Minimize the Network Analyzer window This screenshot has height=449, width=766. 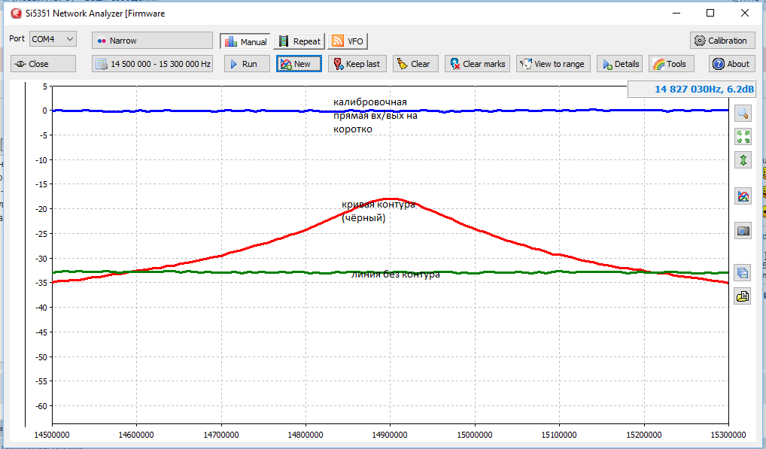point(676,14)
